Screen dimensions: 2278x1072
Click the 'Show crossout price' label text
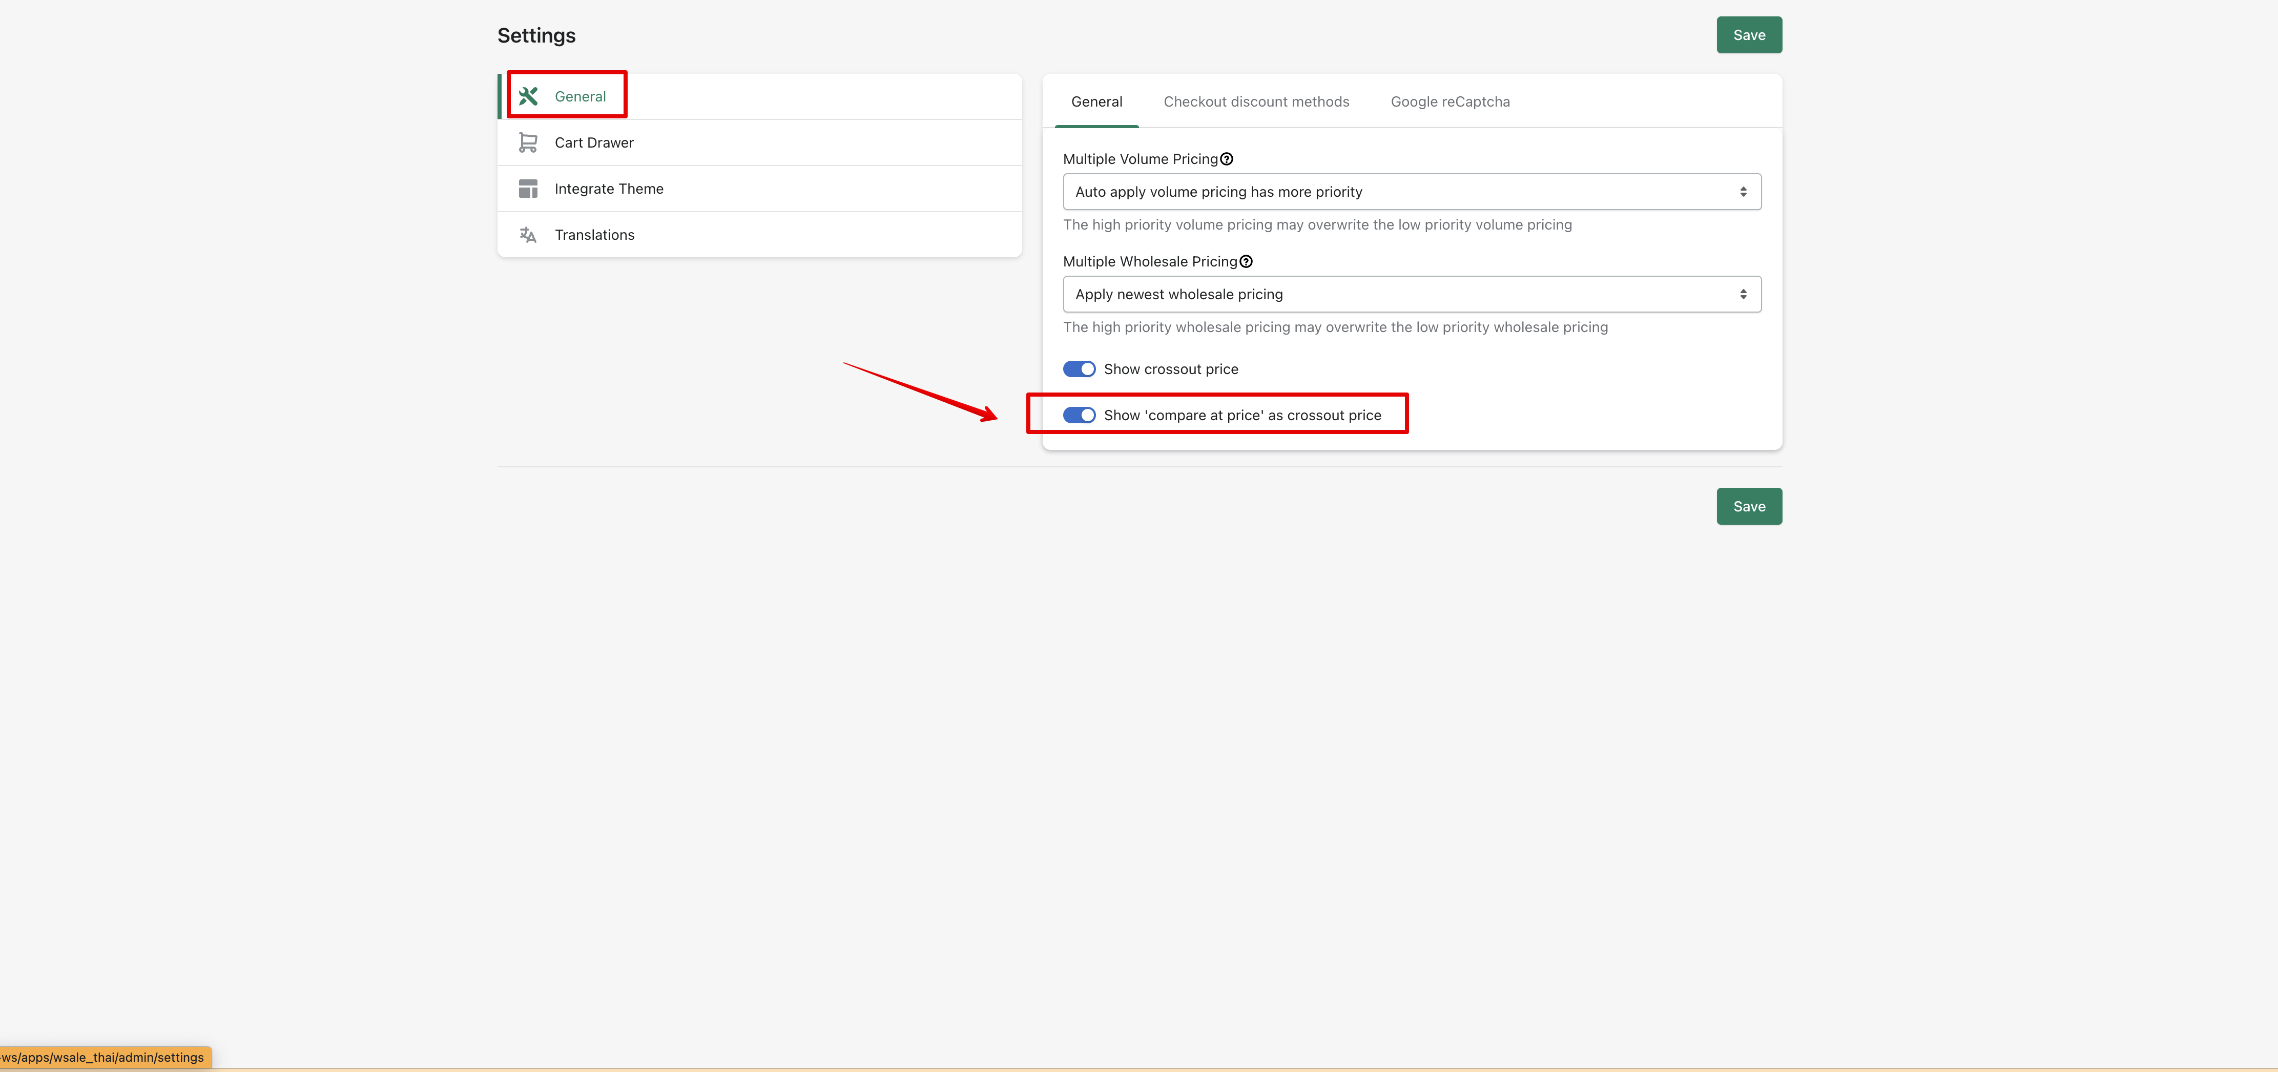coord(1171,369)
